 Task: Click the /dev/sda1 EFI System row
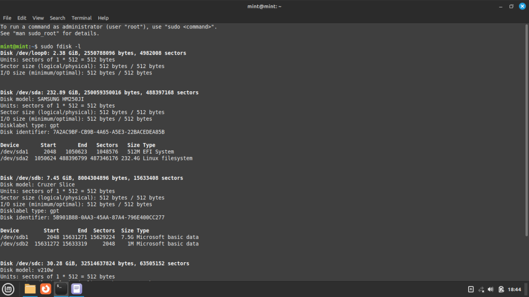point(87,152)
